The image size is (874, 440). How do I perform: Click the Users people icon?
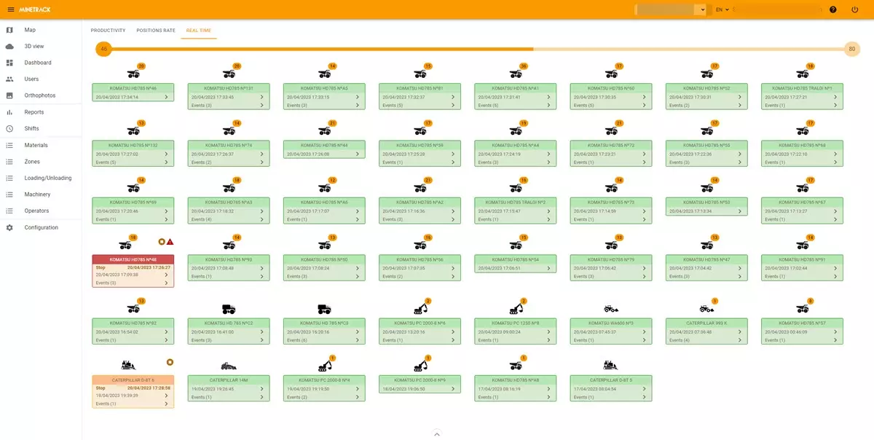click(x=9, y=79)
